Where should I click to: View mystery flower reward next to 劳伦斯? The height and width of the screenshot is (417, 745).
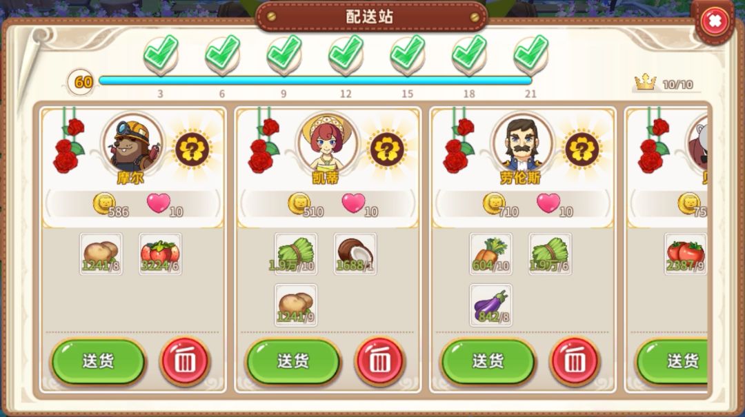pos(582,149)
